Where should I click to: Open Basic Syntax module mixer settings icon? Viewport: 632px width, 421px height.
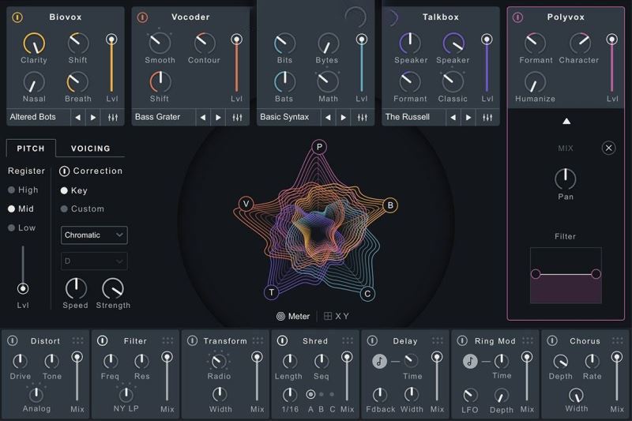(x=363, y=118)
